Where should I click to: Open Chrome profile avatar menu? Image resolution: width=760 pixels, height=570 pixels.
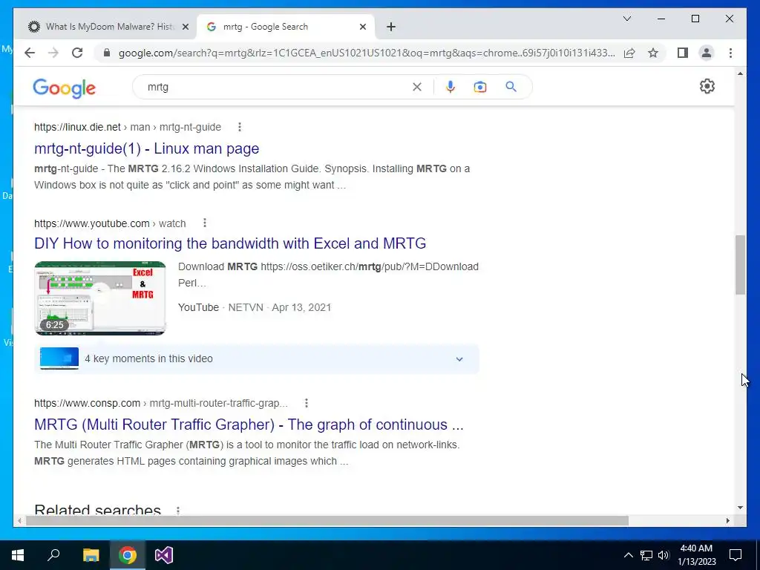coord(707,53)
